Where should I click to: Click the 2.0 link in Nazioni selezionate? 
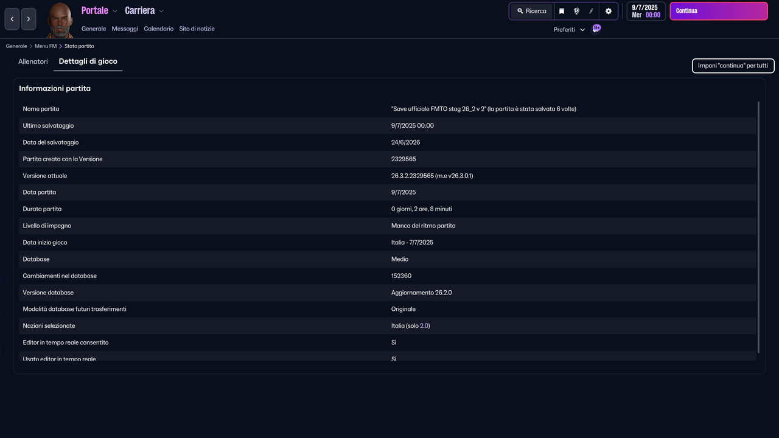[425, 326]
